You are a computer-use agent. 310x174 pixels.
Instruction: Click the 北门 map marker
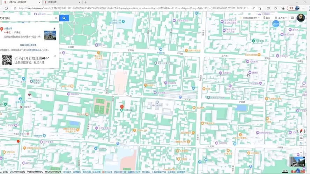[x=118, y=143]
